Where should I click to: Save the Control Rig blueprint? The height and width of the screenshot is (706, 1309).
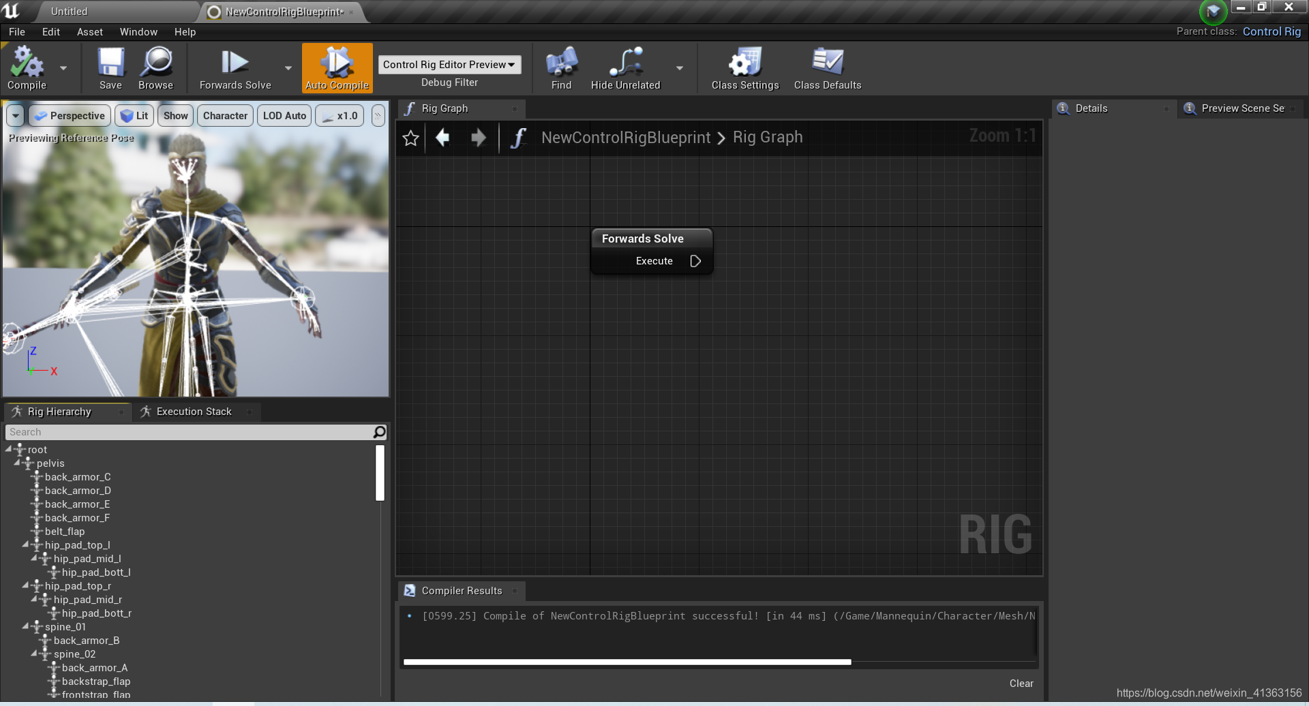click(110, 67)
